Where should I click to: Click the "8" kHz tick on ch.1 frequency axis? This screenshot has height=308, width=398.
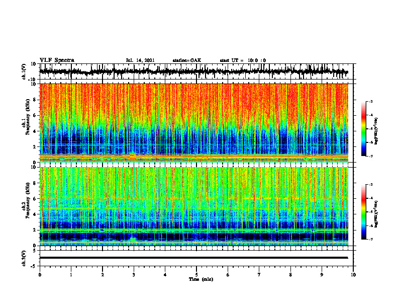35,100
